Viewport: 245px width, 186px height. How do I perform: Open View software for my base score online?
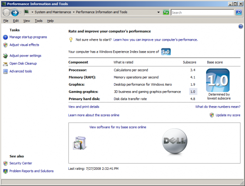click(118, 127)
